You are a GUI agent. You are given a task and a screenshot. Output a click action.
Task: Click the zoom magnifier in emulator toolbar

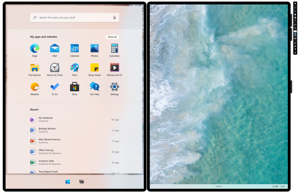tap(295, 46)
